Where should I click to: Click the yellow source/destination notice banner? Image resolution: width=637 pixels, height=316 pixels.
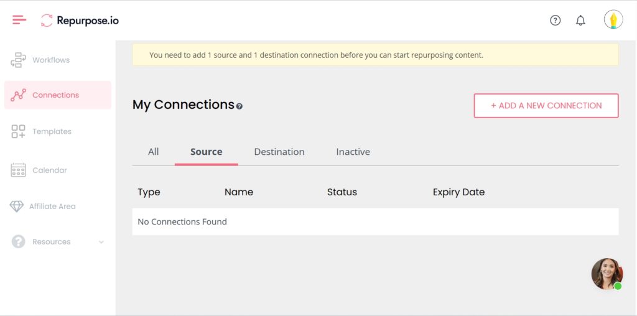coord(375,55)
